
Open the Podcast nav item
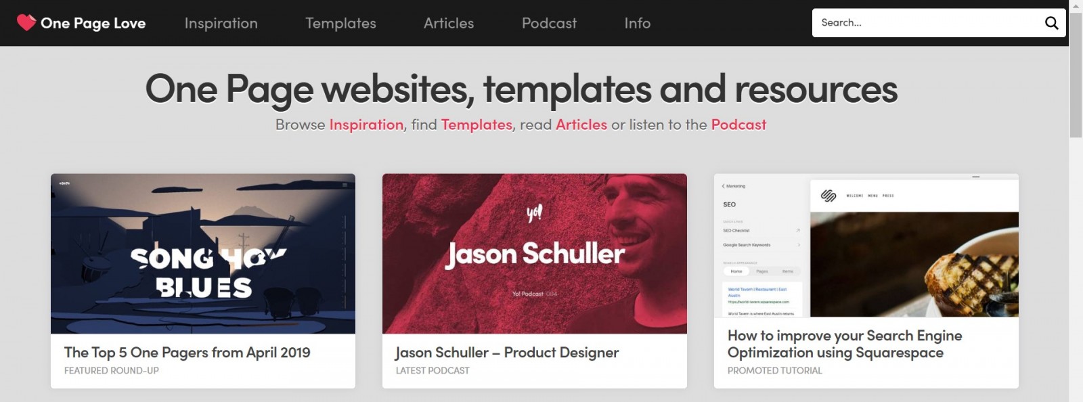[x=549, y=23]
